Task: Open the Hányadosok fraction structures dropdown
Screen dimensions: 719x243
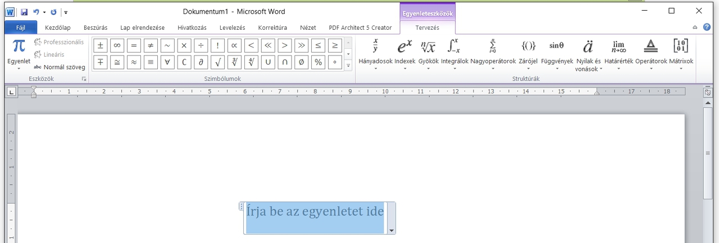Action: point(375,54)
